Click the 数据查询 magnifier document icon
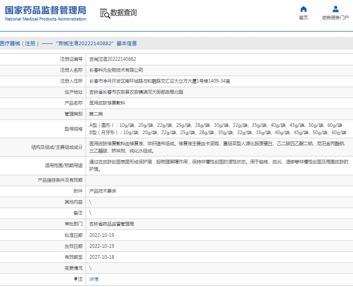This screenshot has height=287, width=353. (105, 13)
